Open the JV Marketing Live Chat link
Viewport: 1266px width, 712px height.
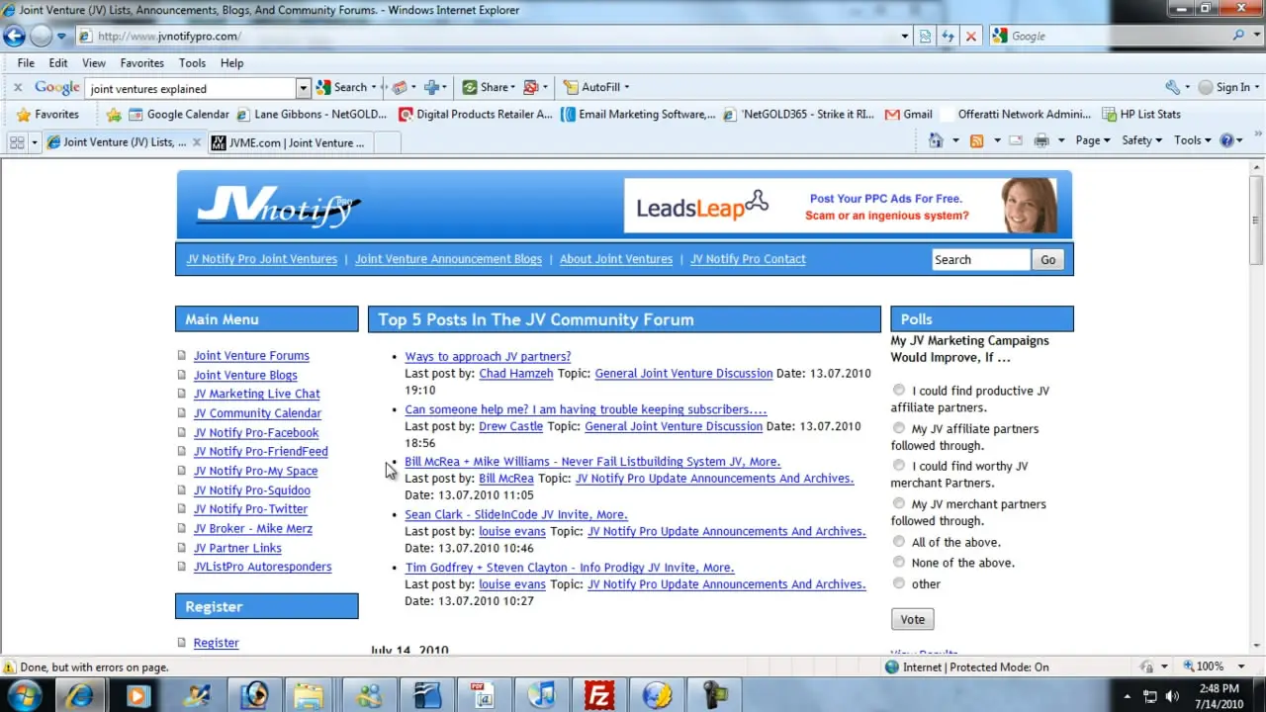click(x=256, y=394)
